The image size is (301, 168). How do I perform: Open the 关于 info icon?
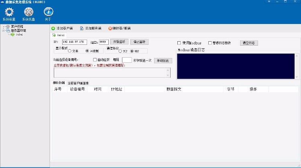tap(49, 12)
